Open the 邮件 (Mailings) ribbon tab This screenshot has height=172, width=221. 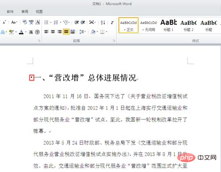click(10, 11)
